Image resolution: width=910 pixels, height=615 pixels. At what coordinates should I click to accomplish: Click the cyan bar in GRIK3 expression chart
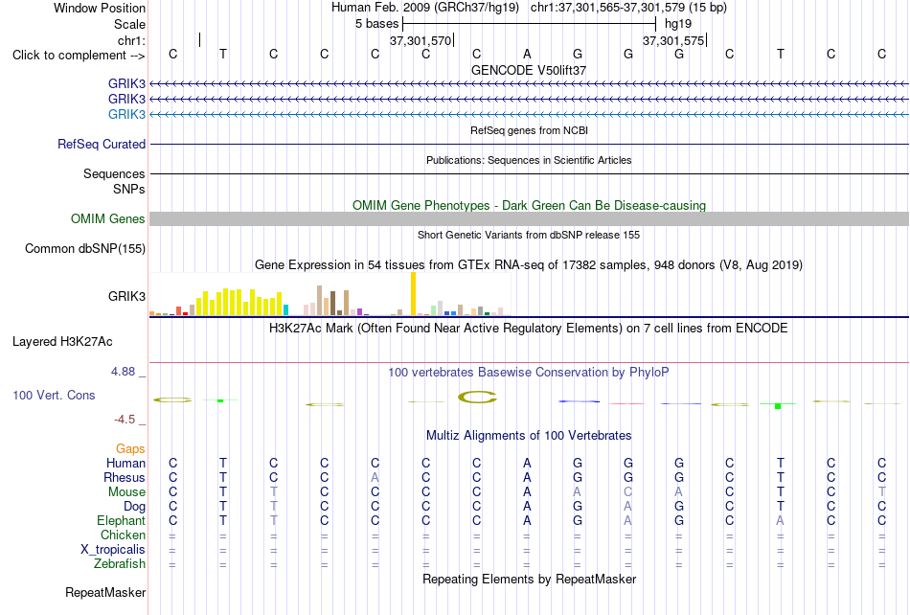285,309
